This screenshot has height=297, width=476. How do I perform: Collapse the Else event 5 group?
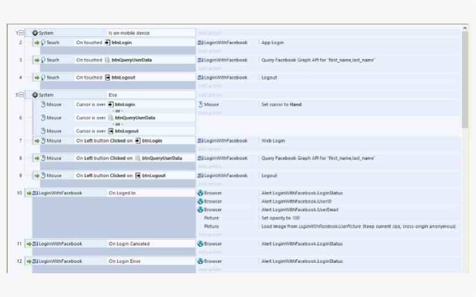click(21, 95)
